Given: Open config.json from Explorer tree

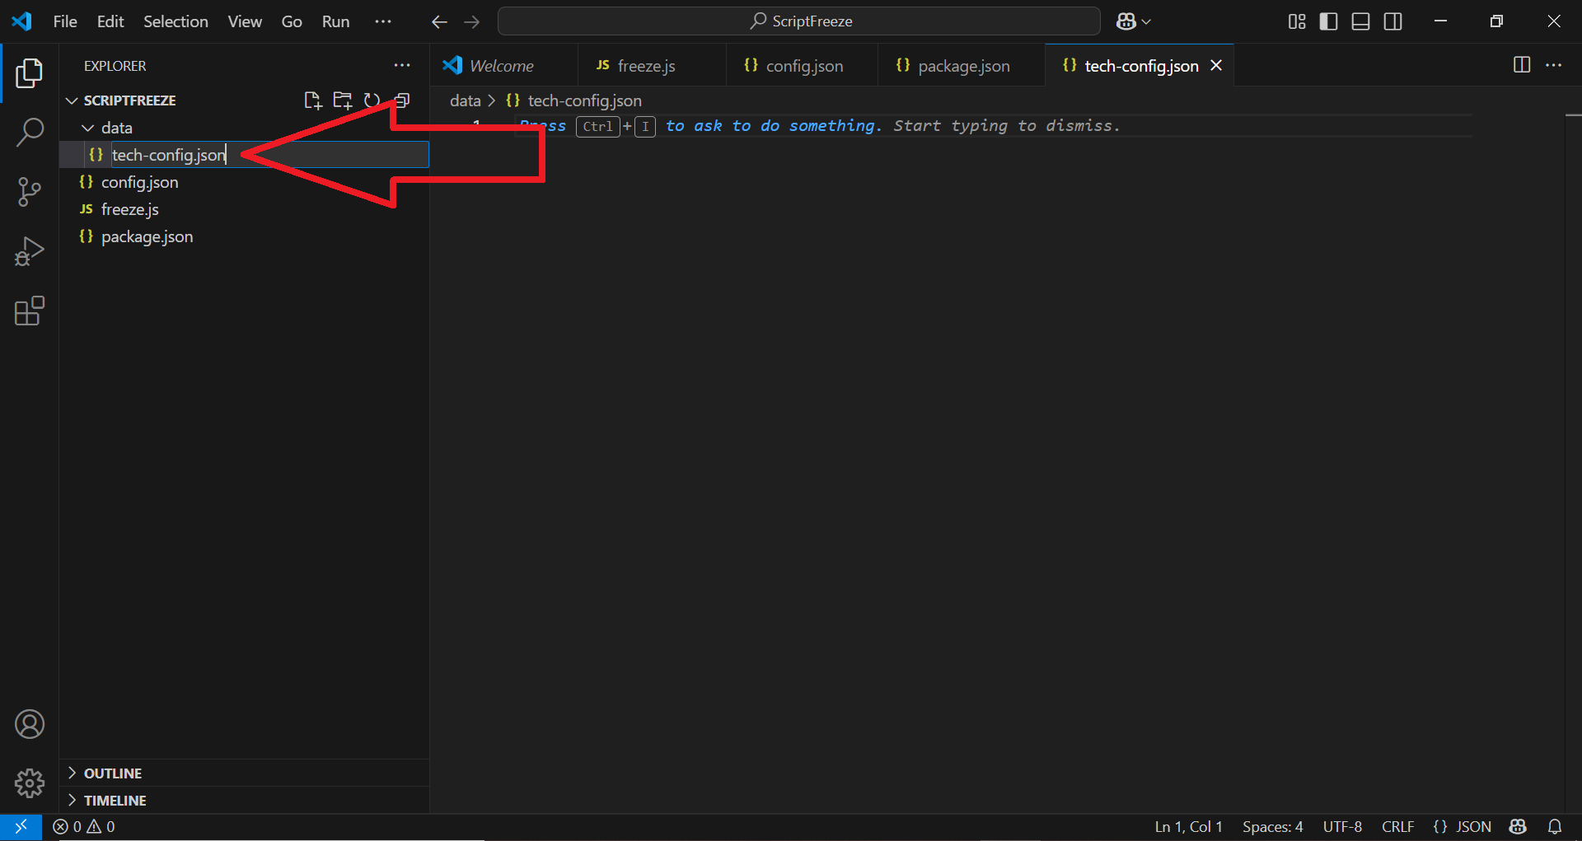Looking at the screenshot, I should point(244,182).
